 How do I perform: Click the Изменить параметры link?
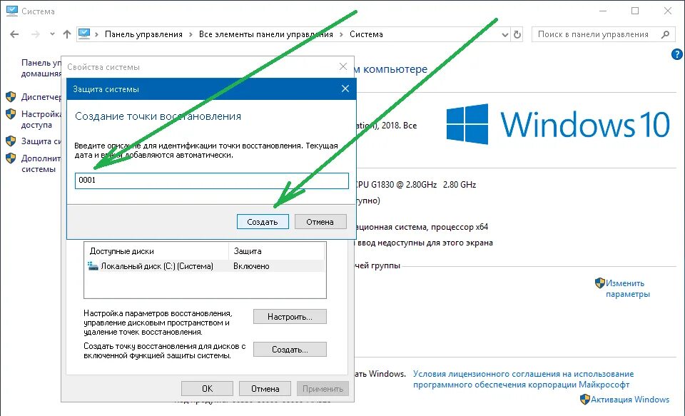click(628, 288)
